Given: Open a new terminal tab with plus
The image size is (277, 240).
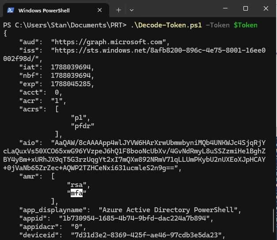Looking at the screenshot, I should pyautogui.click(x=119, y=10).
